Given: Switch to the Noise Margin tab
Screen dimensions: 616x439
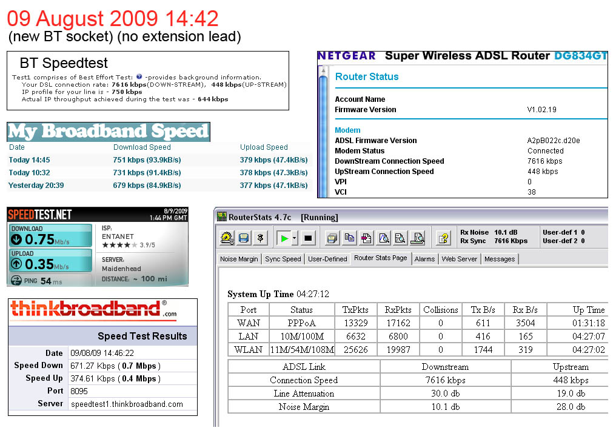Looking at the screenshot, I should [x=239, y=259].
